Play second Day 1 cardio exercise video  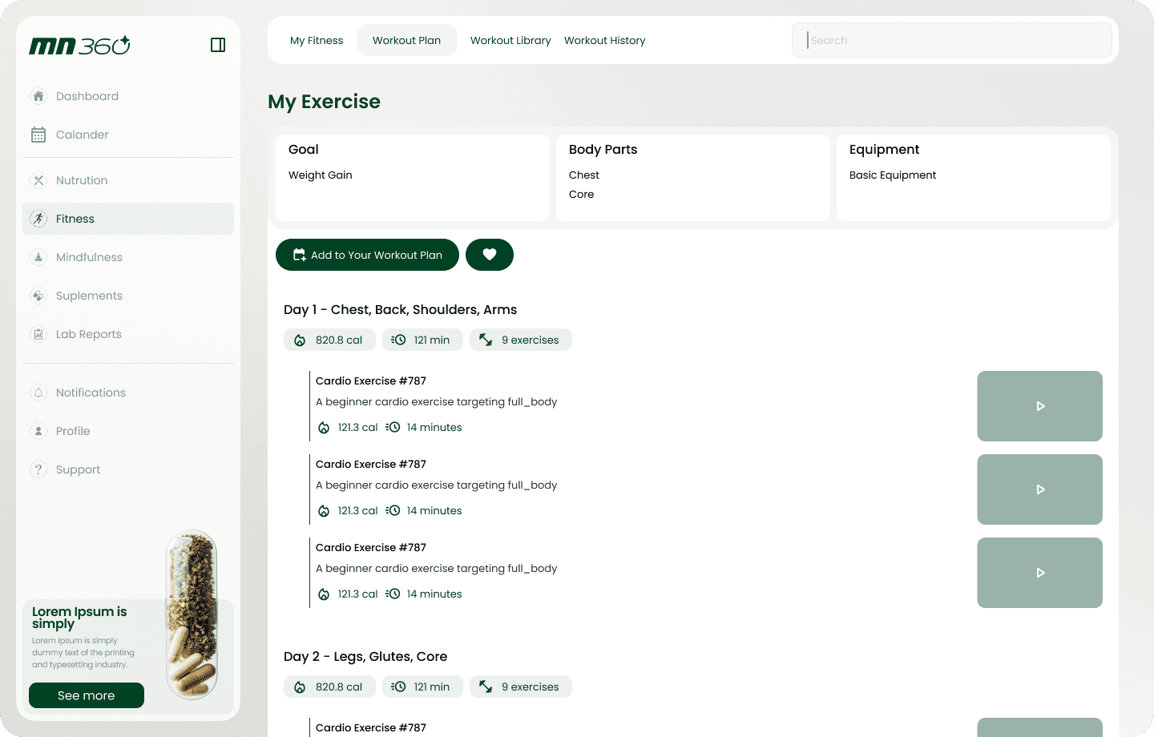pyautogui.click(x=1039, y=489)
